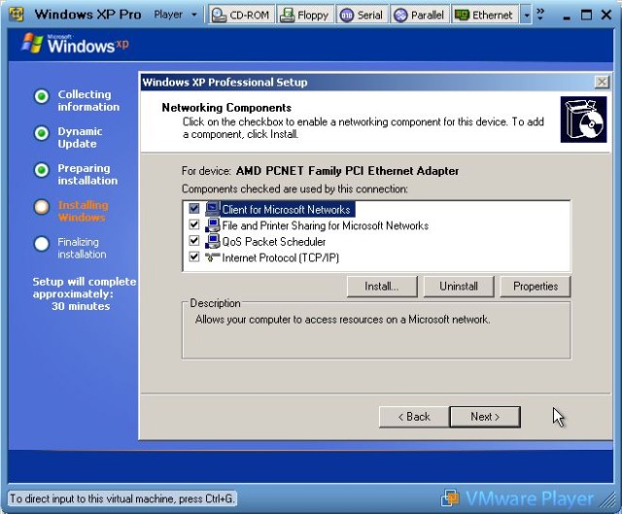Open the Player menu dropdown
This screenshot has height=514, width=622.
pos(175,15)
